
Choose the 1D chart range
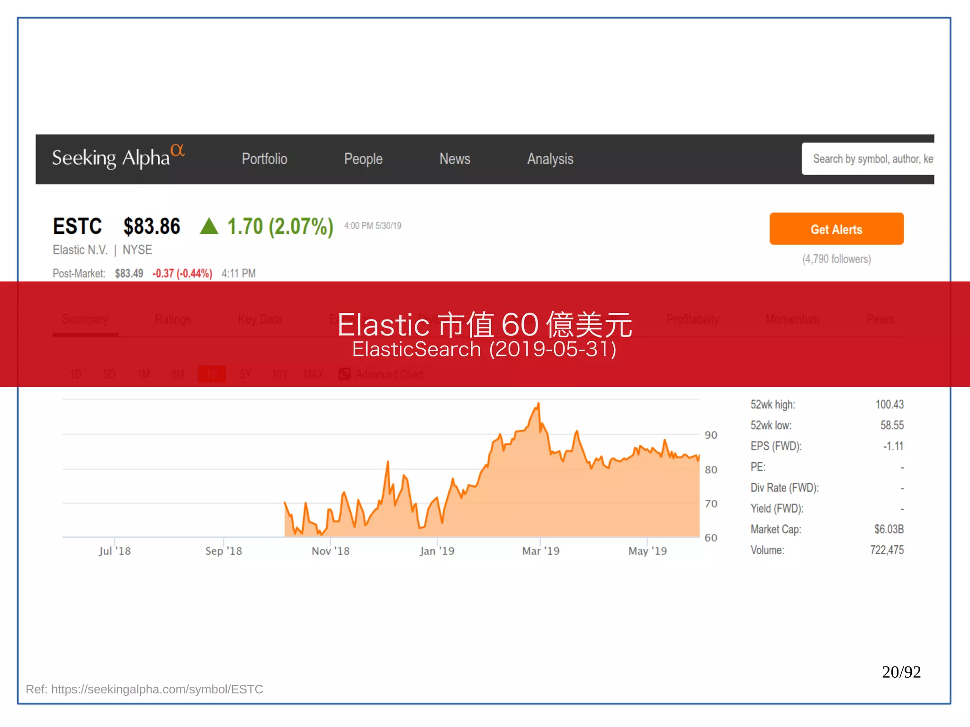coord(75,374)
